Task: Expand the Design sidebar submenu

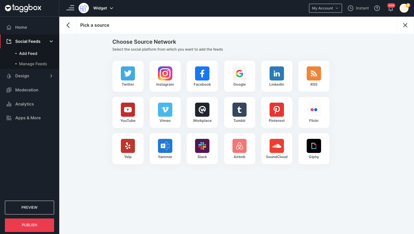Action: click(x=51, y=76)
